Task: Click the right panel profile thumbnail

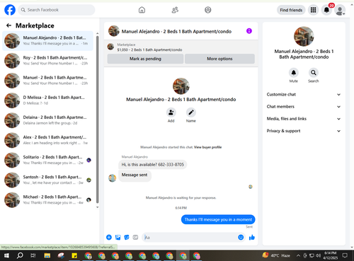Action: point(304,36)
